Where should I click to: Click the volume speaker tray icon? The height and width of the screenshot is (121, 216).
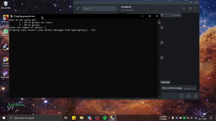[191, 118]
